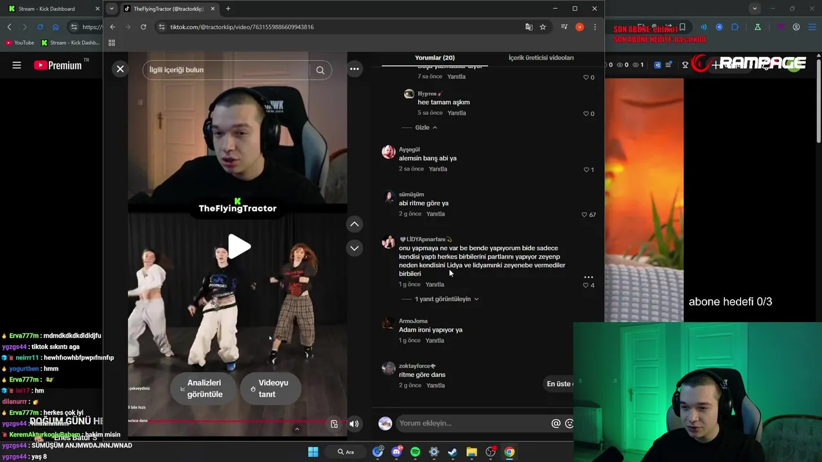
Task: Reply to zoktayforce's comment via Yanıtla
Action: pos(435,385)
